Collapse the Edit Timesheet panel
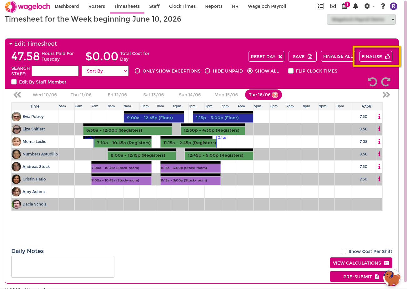 point(11,44)
